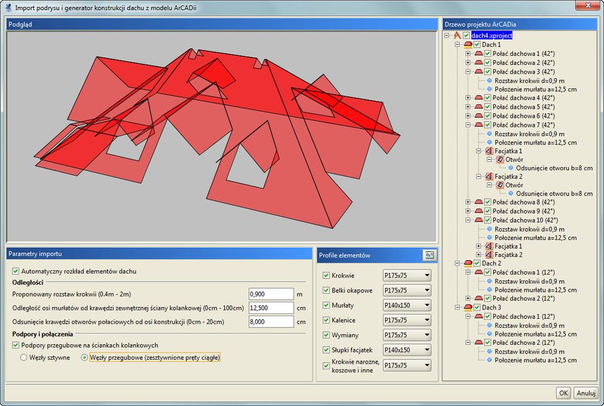This screenshot has height=406, width=604.
Task: Click the dormer icon of Facjatka 2 under Połać dachowa 10
Action: (x=489, y=255)
